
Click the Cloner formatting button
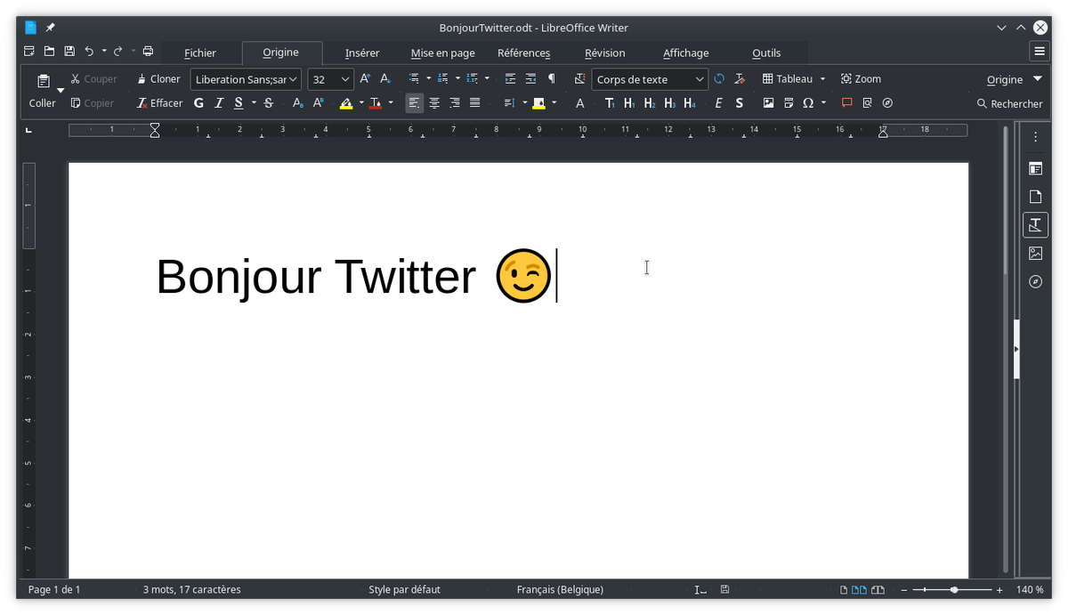158,79
